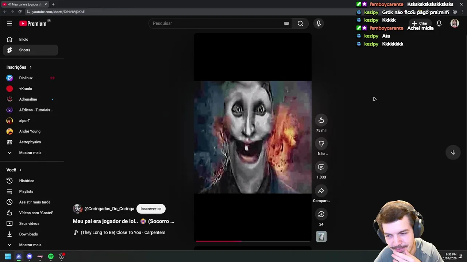Dislike the short with thumbs down

[321, 144]
